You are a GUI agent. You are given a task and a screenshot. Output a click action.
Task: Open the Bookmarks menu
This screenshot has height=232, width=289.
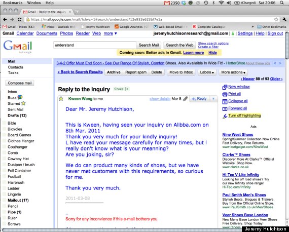13,3
